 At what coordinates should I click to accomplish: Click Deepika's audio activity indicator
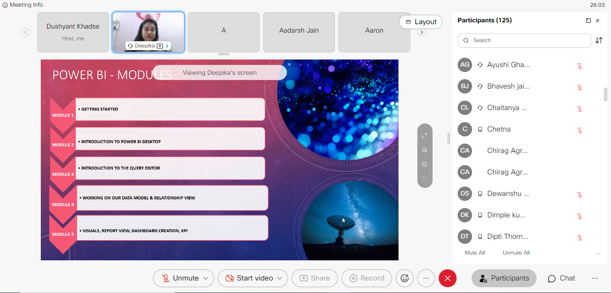[167, 46]
